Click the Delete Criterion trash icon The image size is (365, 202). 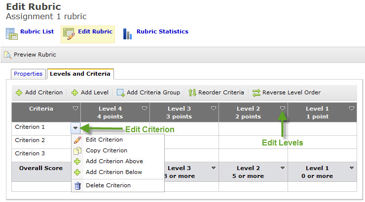[77, 185]
